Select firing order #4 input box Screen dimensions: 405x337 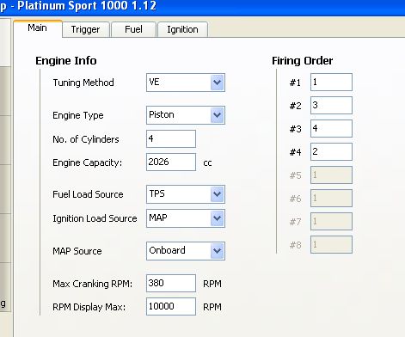coord(331,152)
